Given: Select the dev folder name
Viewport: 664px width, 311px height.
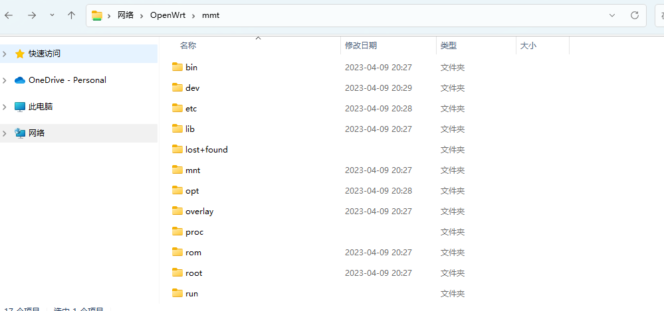Looking at the screenshot, I should (x=192, y=88).
